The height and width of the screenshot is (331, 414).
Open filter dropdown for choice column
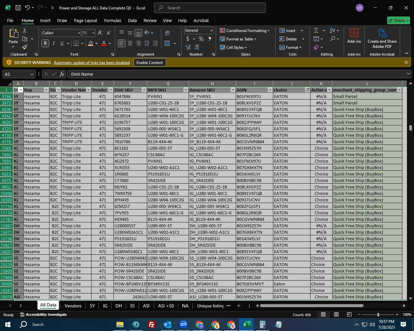point(307,90)
